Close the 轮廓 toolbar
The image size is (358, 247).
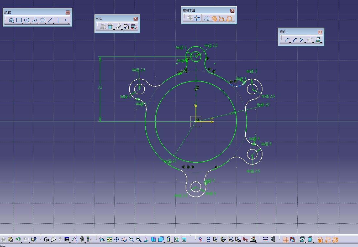68,12
